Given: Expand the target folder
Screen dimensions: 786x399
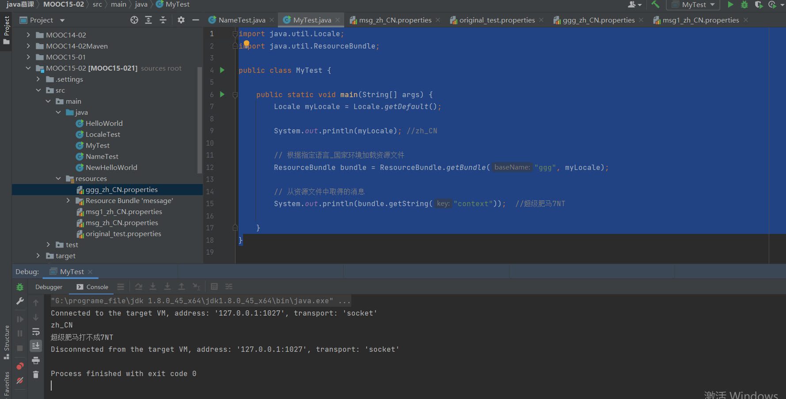Looking at the screenshot, I should [x=38, y=256].
